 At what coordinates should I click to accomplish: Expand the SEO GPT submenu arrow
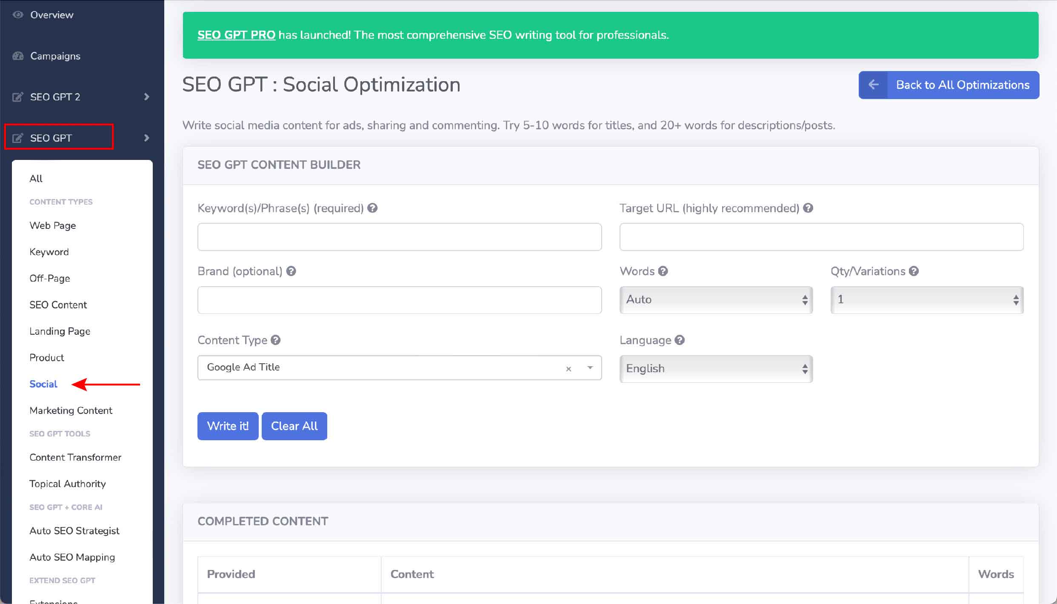tap(146, 138)
